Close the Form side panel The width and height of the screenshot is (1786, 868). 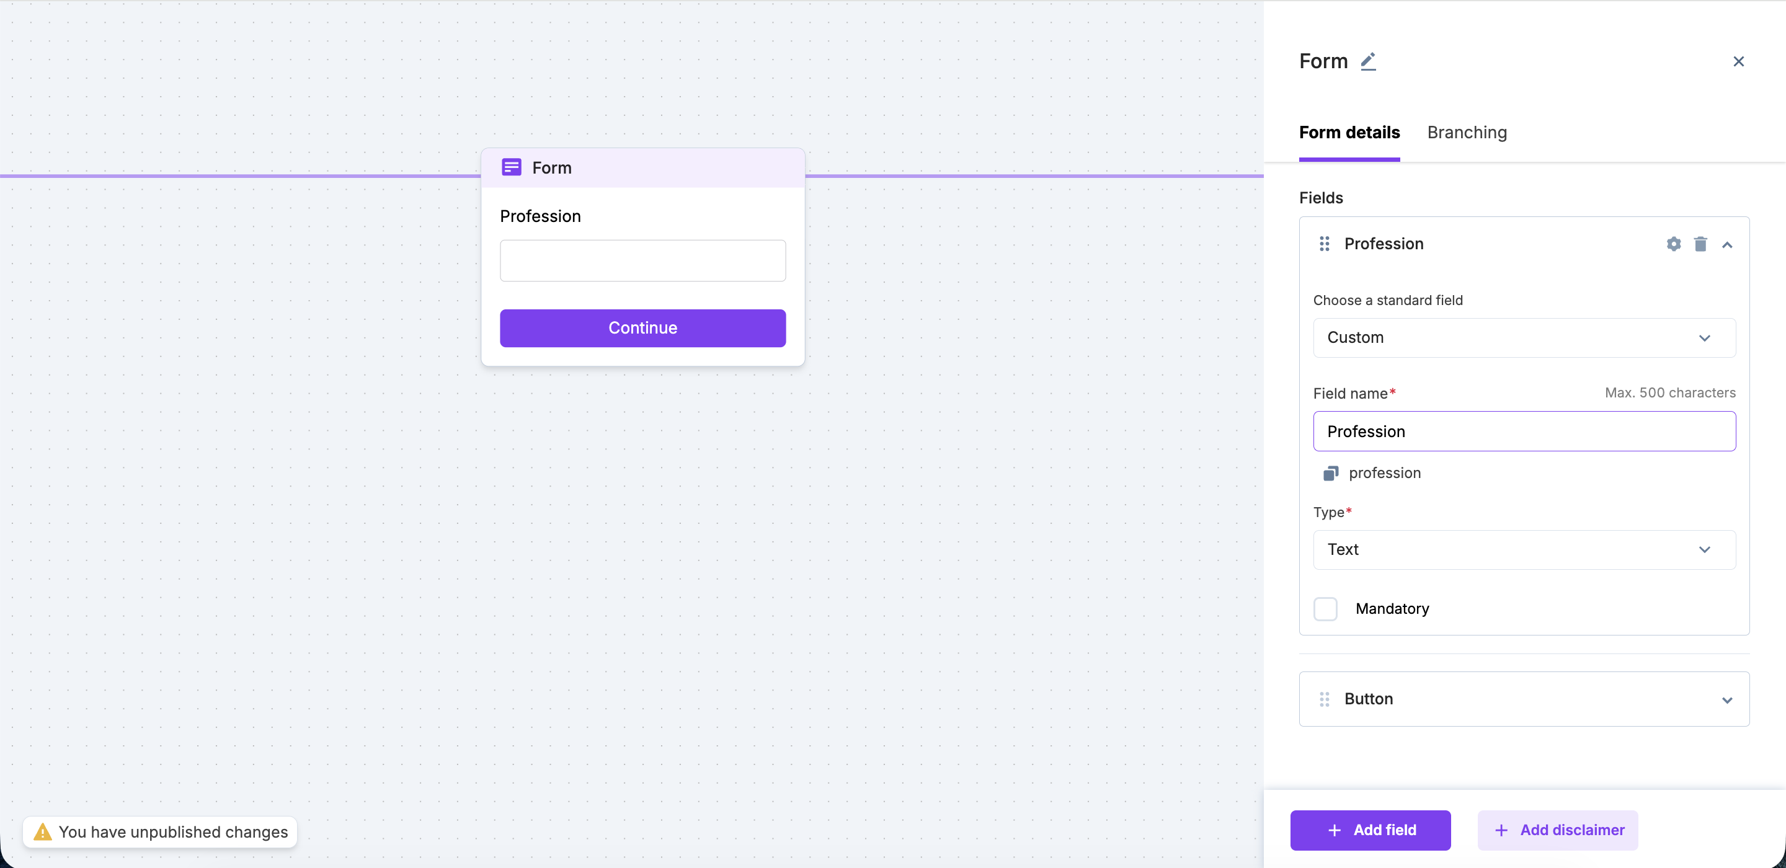1738,62
